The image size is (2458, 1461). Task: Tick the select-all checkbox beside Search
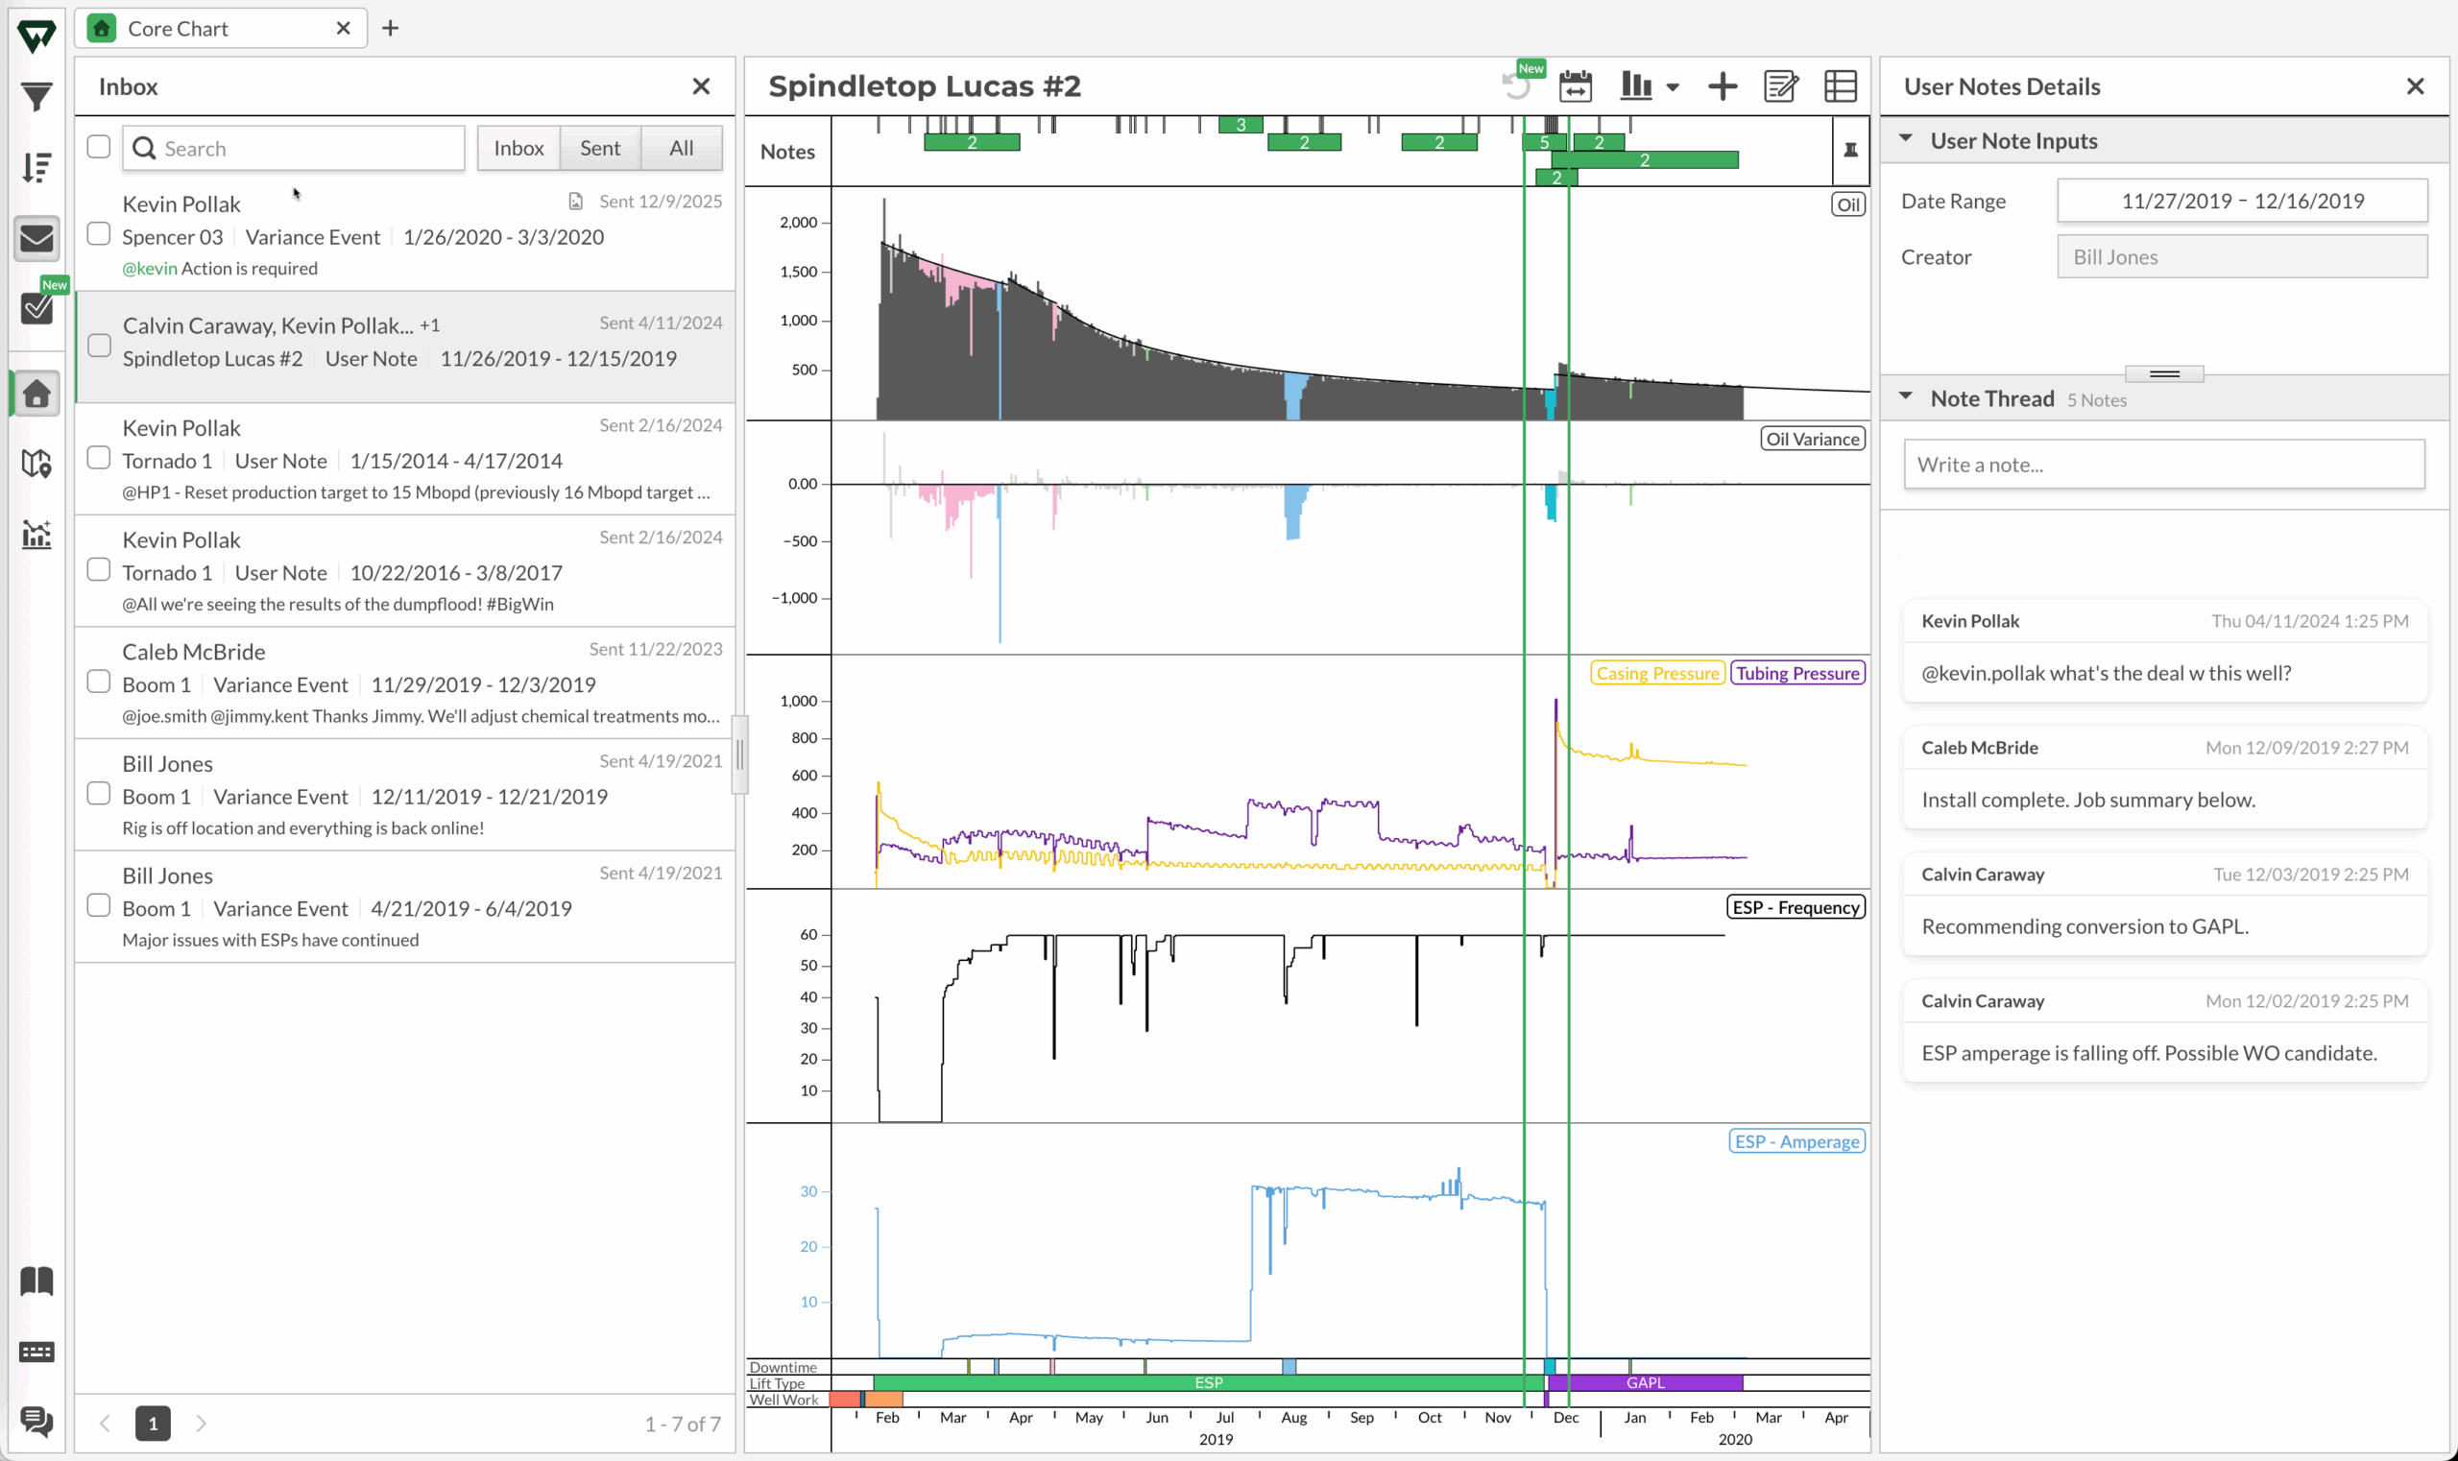99,147
